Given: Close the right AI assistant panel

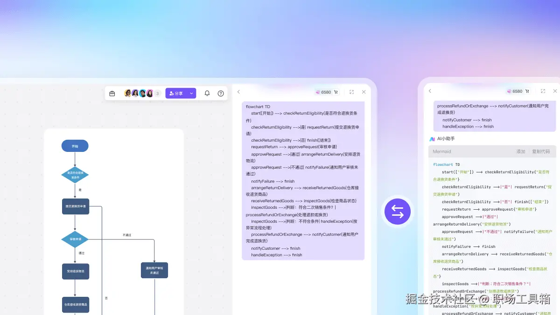Looking at the screenshot, I should (555, 91).
